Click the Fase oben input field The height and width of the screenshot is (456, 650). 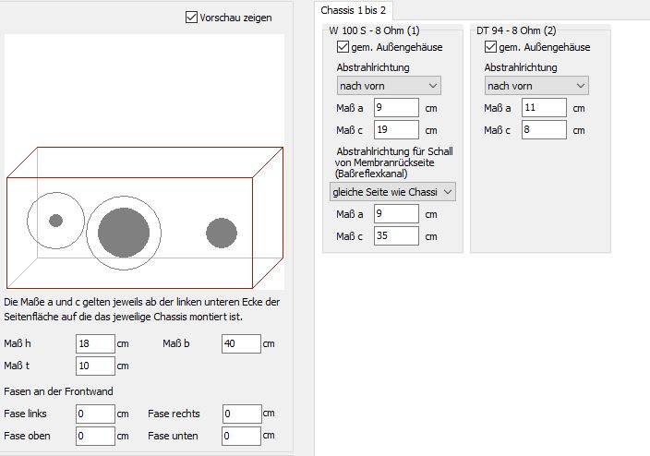pos(95,436)
